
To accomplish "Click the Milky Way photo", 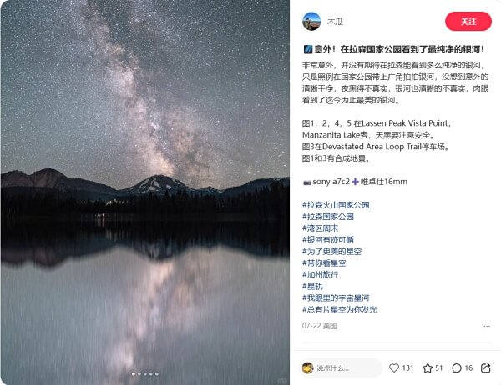I will [145, 192].
